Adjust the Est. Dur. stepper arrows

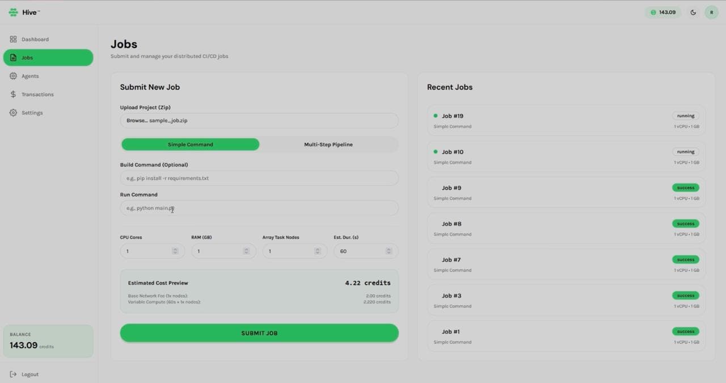[x=389, y=251]
